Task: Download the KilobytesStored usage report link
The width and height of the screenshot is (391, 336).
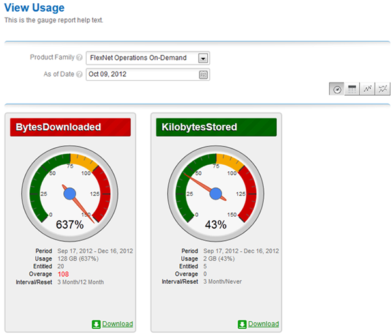Action: tap(263, 324)
